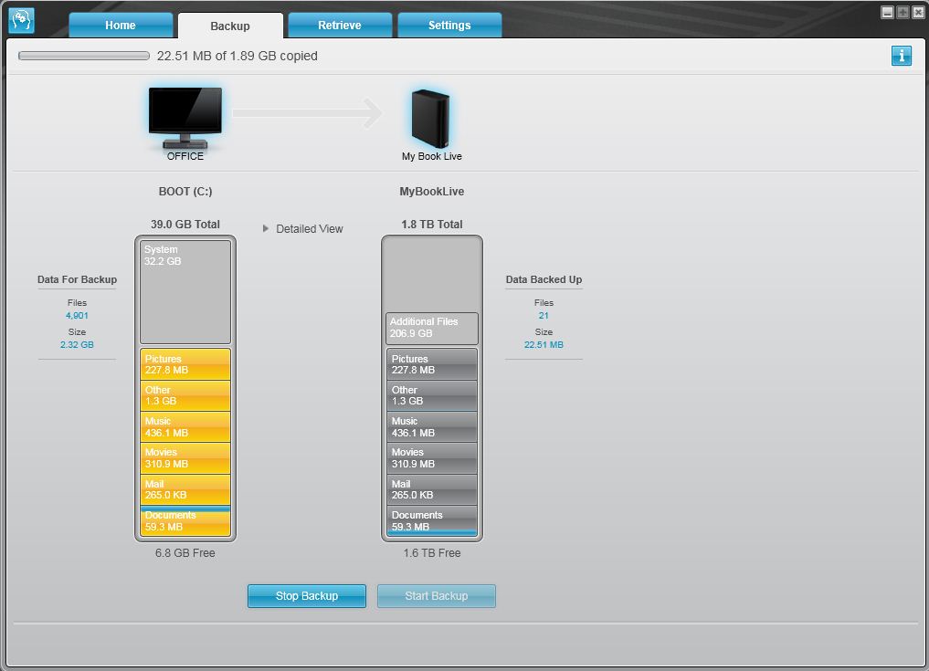Click the Start Backup button

(x=437, y=596)
